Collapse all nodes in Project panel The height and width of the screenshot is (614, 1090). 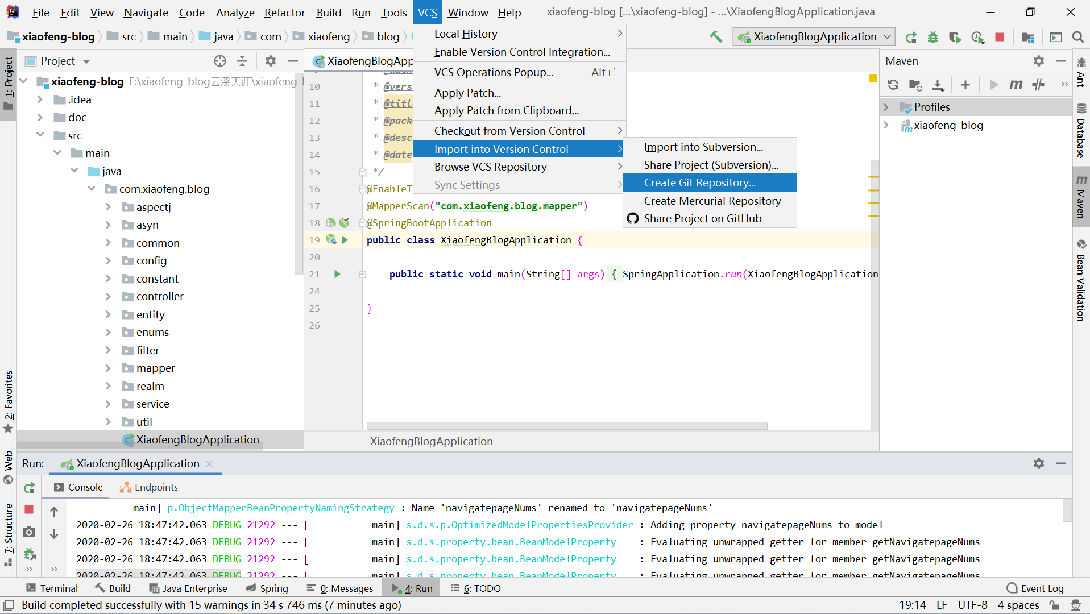click(242, 61)
